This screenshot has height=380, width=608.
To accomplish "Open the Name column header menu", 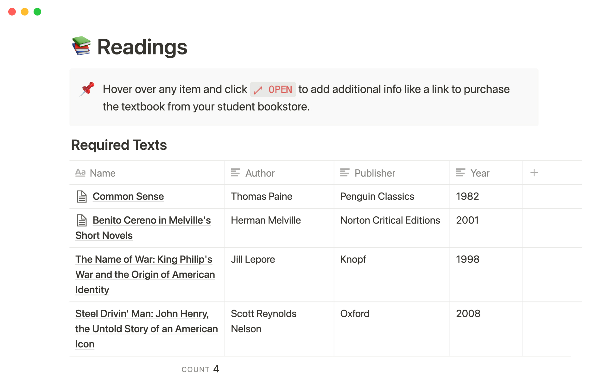I will tap(103, 173).
